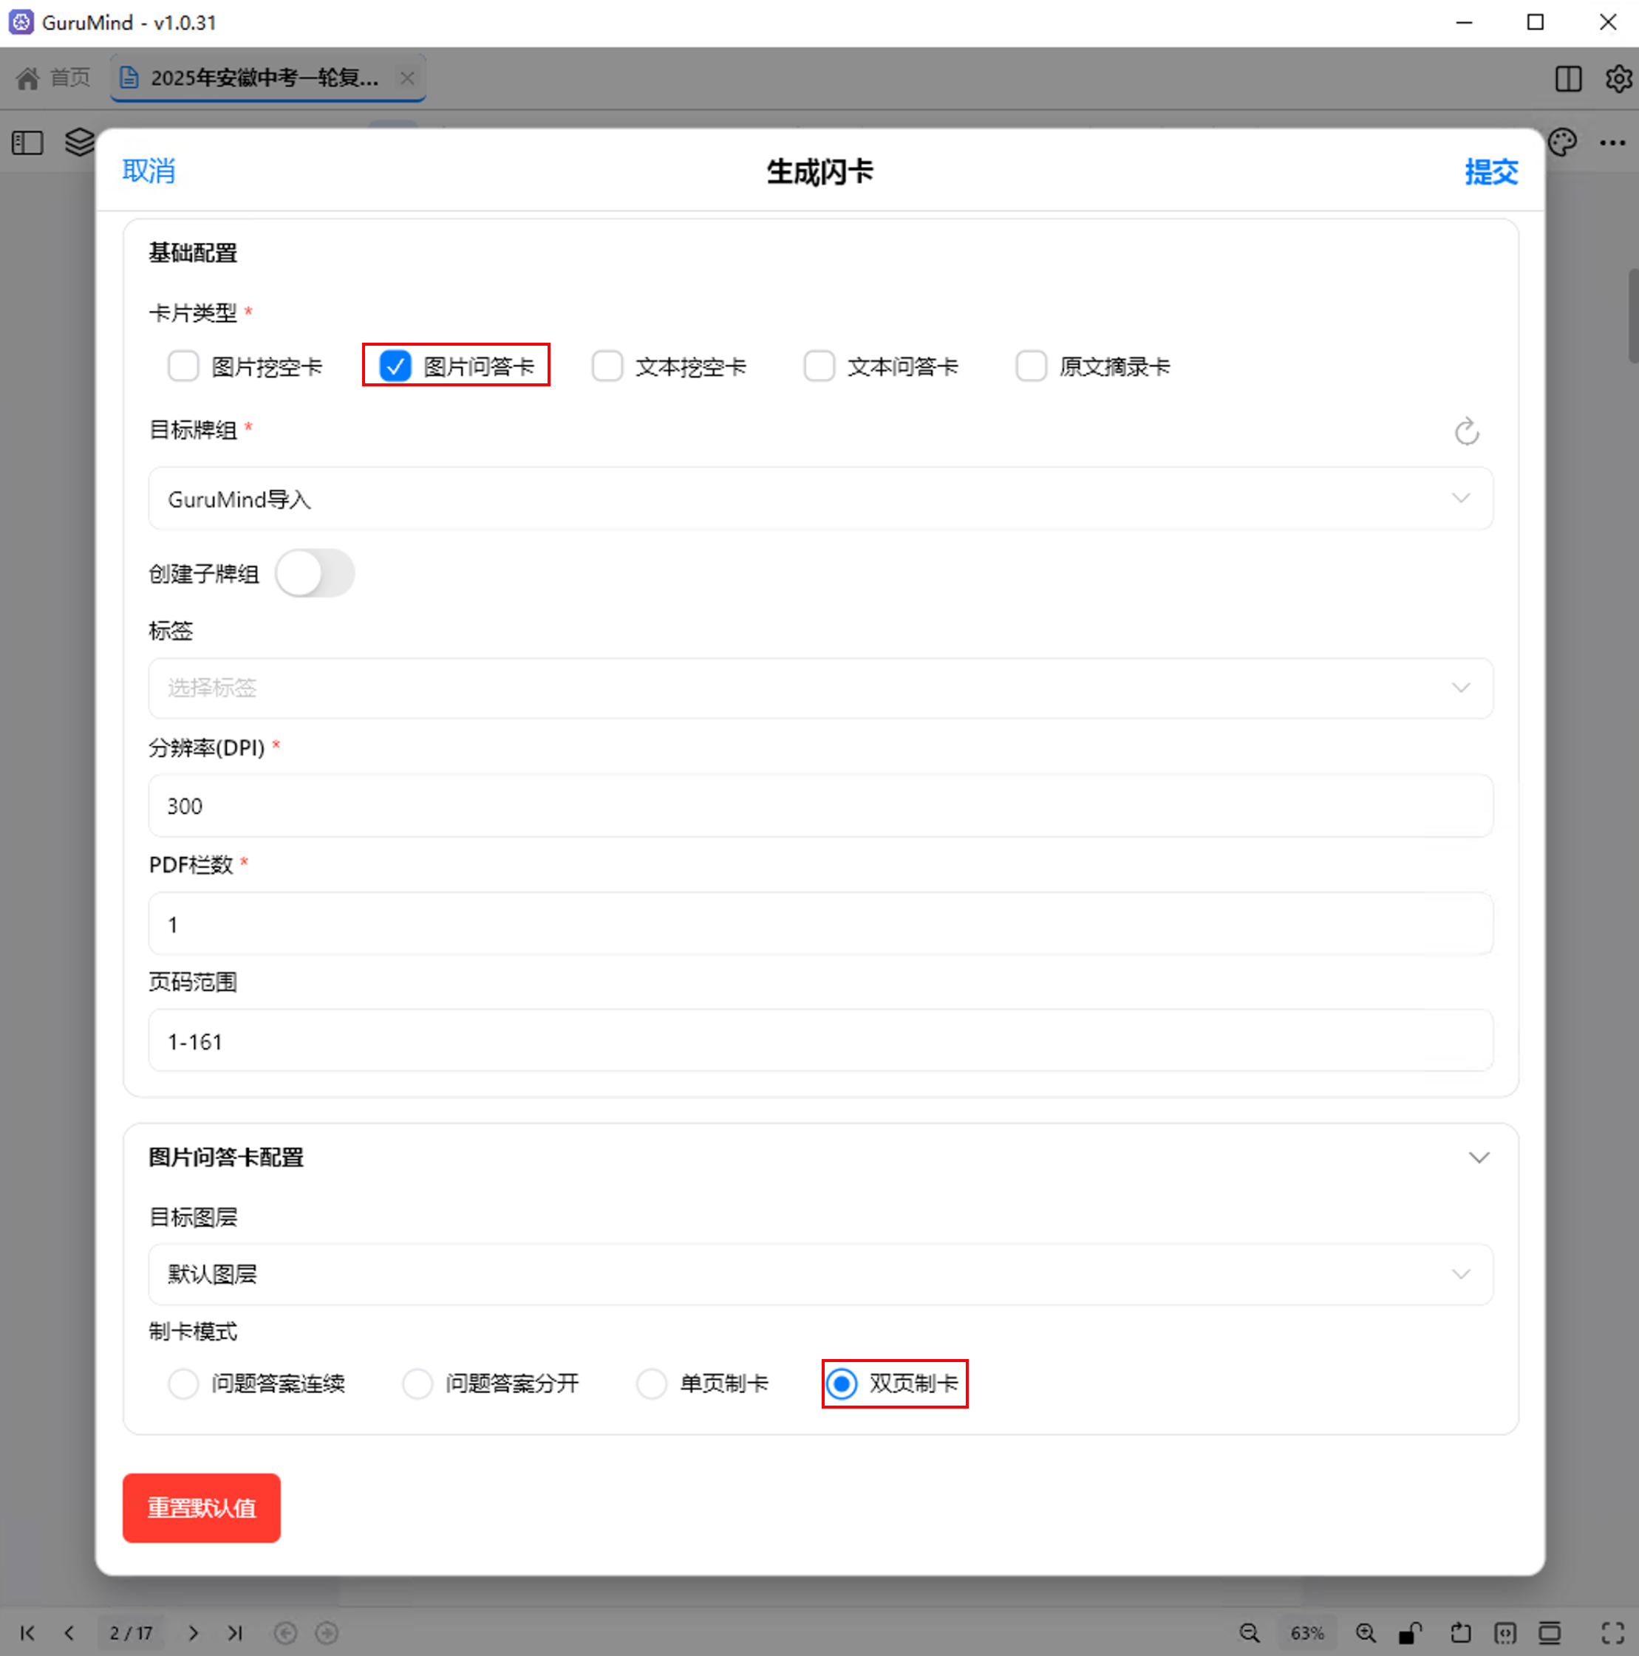Image resolution: width=1639 pixels, height=1656 pixels.
Task: Jump to the last page icon
Action: [235, 1633]
